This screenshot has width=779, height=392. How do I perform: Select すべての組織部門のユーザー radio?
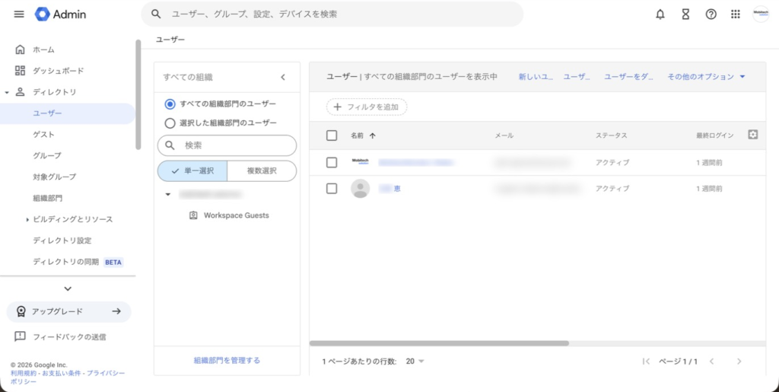click(x=170, y=104)
